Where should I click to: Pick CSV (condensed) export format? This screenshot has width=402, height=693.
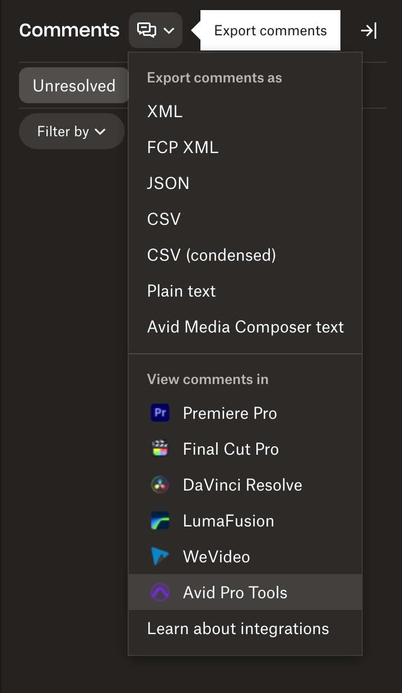211,255
